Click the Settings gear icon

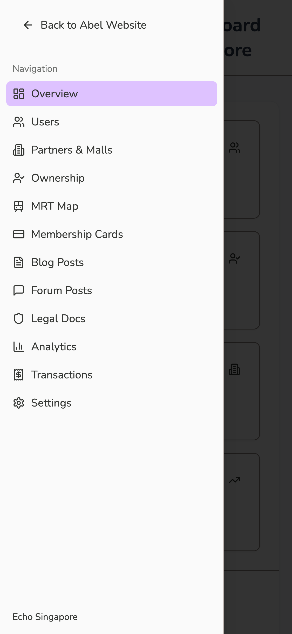point(19,403)
